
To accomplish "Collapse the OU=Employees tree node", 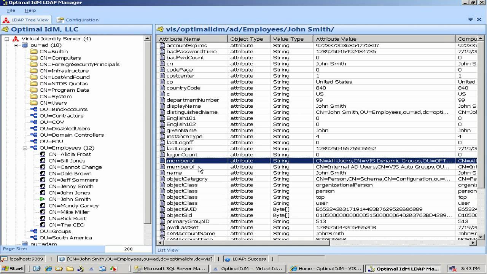I will [25, 148].
